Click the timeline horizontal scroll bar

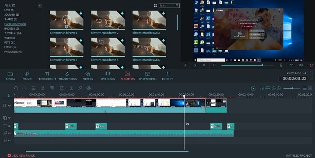[107, 151]
